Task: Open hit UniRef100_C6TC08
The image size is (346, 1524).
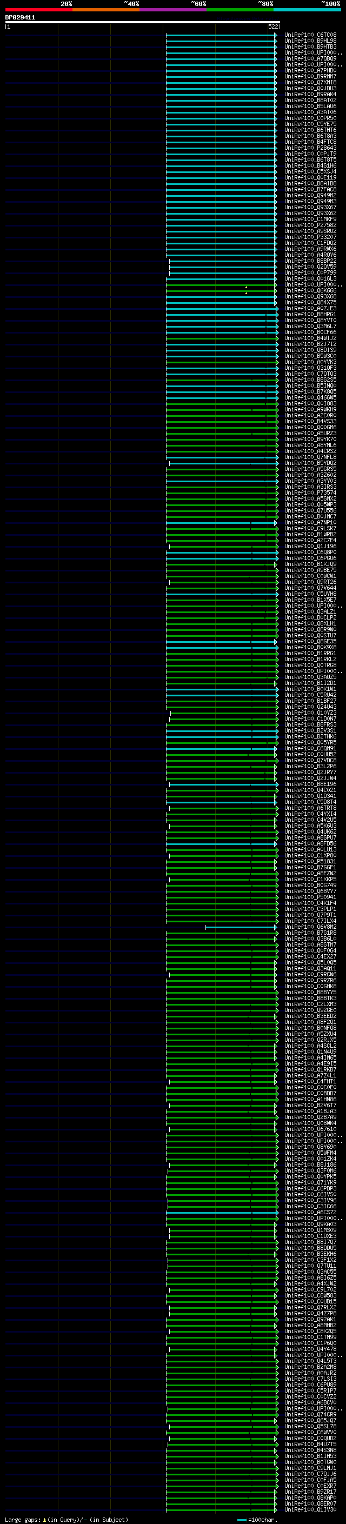Action: click(310, 35)
